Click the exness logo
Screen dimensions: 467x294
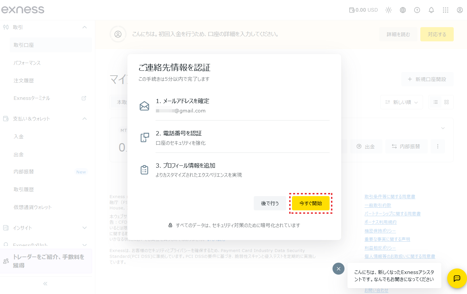(x=23, y=10)
